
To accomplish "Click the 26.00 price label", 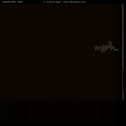I will (116, 50).
